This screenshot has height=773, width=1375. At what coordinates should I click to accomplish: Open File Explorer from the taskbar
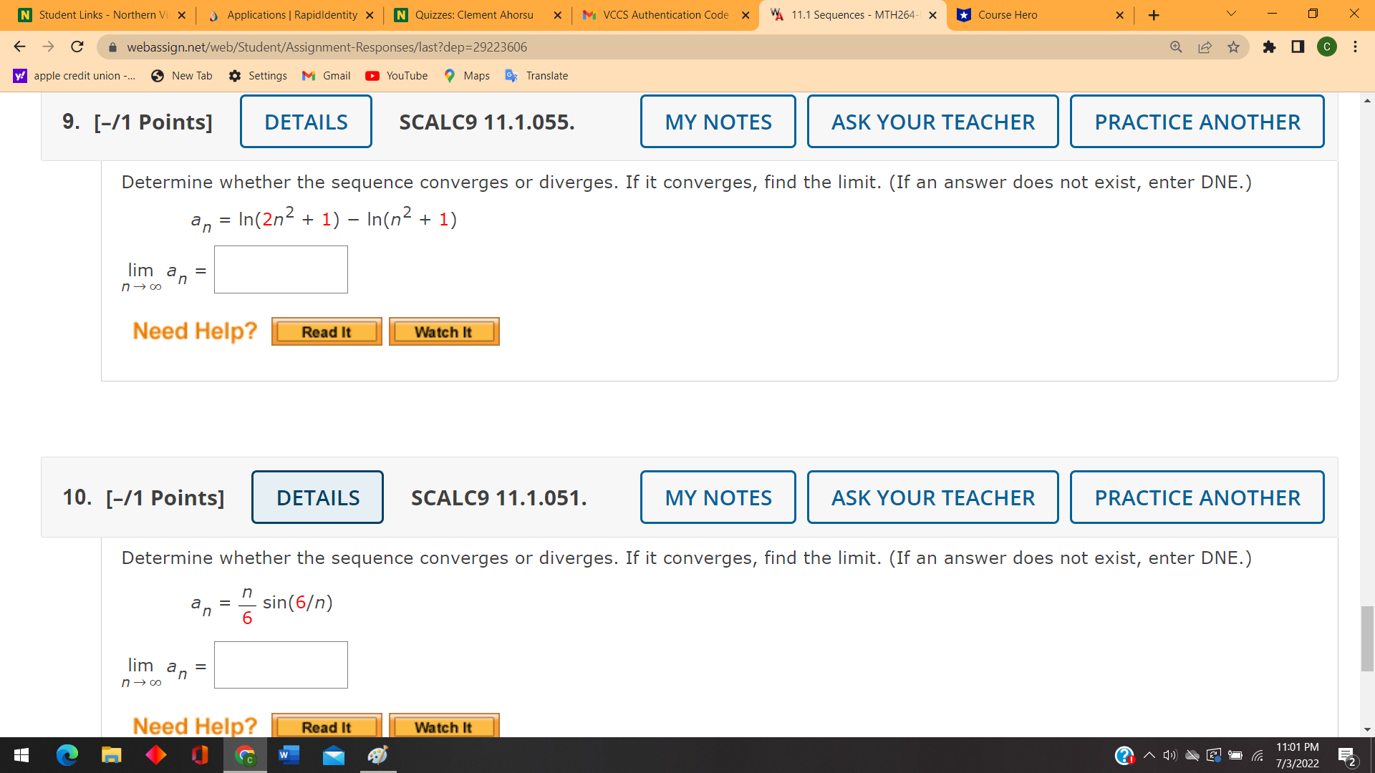(x=111, y=755)
